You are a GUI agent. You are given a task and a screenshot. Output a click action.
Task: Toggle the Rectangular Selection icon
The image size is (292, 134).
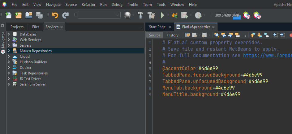coord(244,35)
